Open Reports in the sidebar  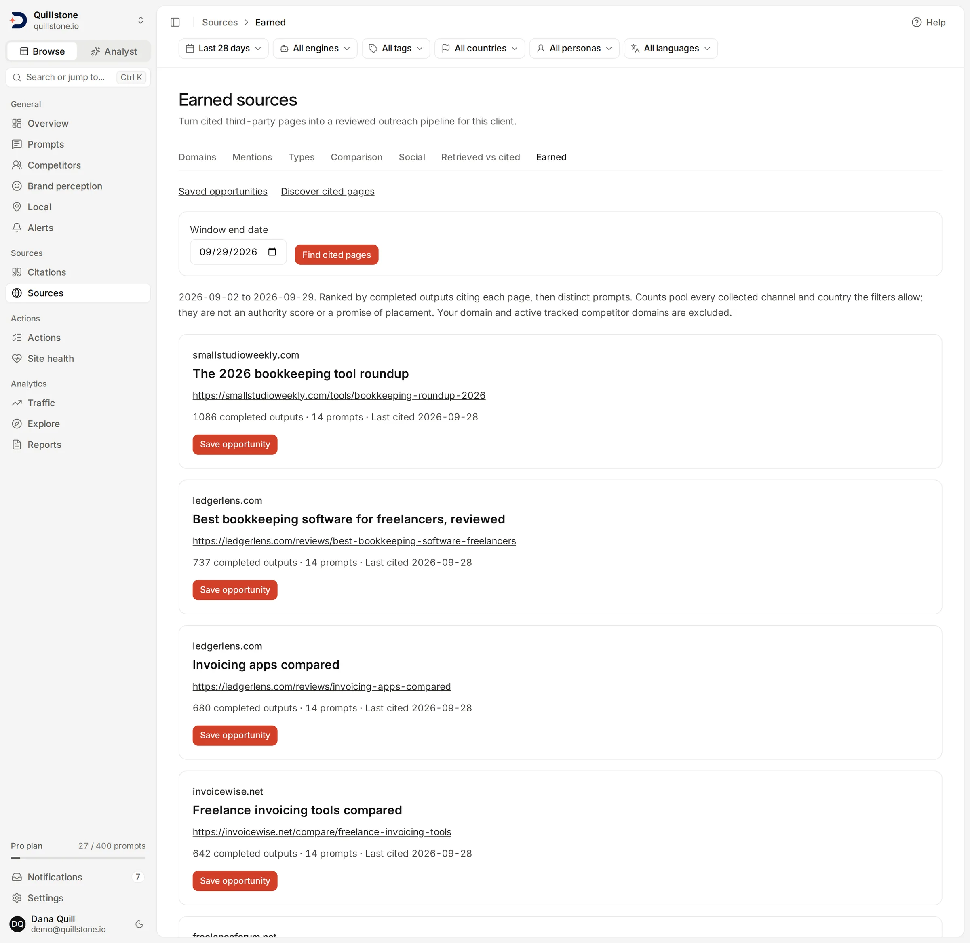78,445
